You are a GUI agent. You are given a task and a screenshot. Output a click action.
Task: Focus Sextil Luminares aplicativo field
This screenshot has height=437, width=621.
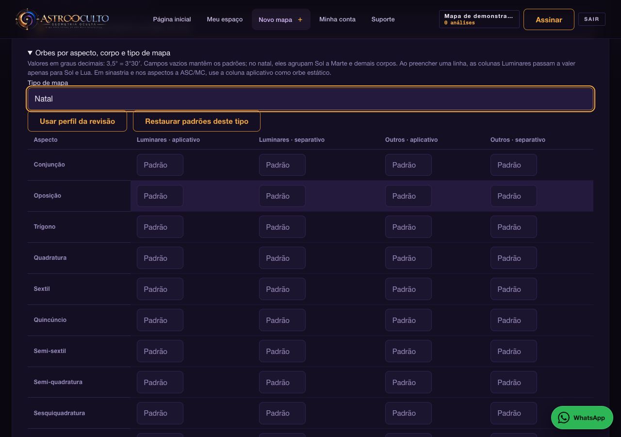160,289
